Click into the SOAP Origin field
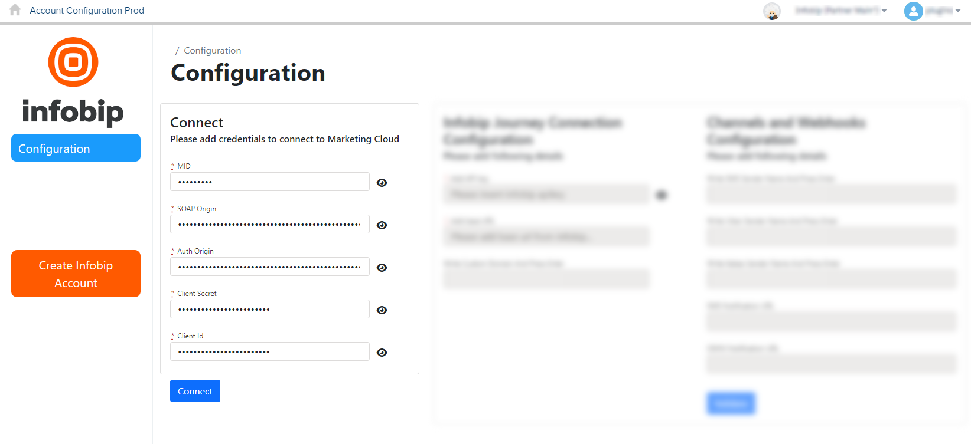Viewport: 971px width, 444px height. [269, 224]
